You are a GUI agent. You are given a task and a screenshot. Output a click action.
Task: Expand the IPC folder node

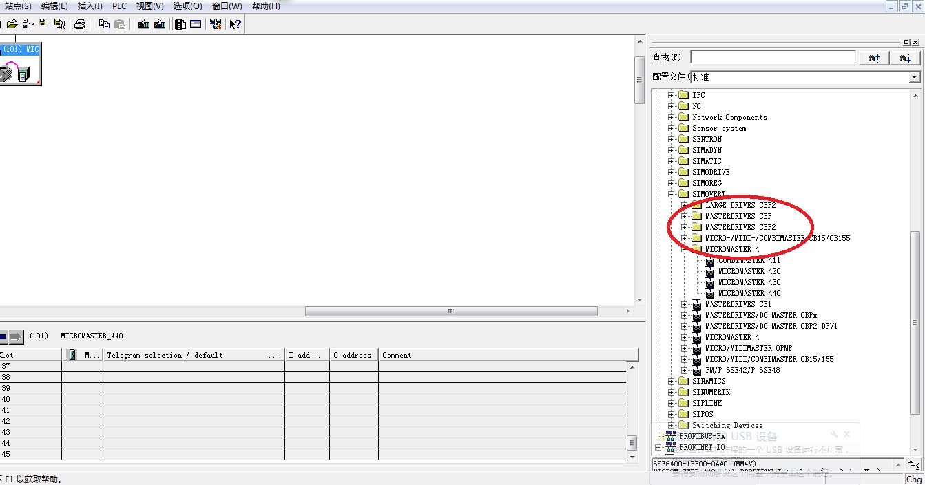671,95
